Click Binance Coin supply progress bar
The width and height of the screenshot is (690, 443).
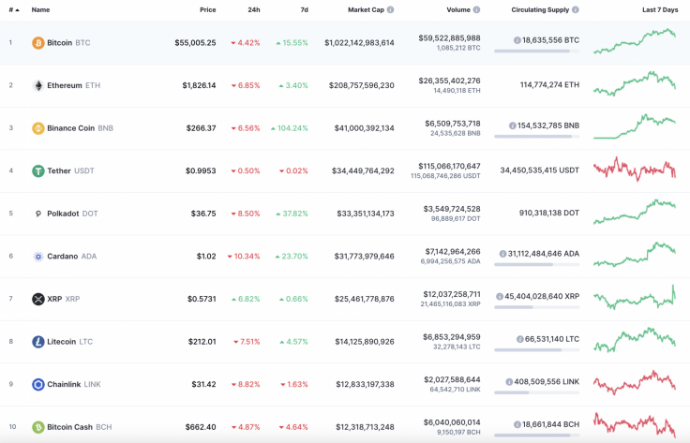536,137
